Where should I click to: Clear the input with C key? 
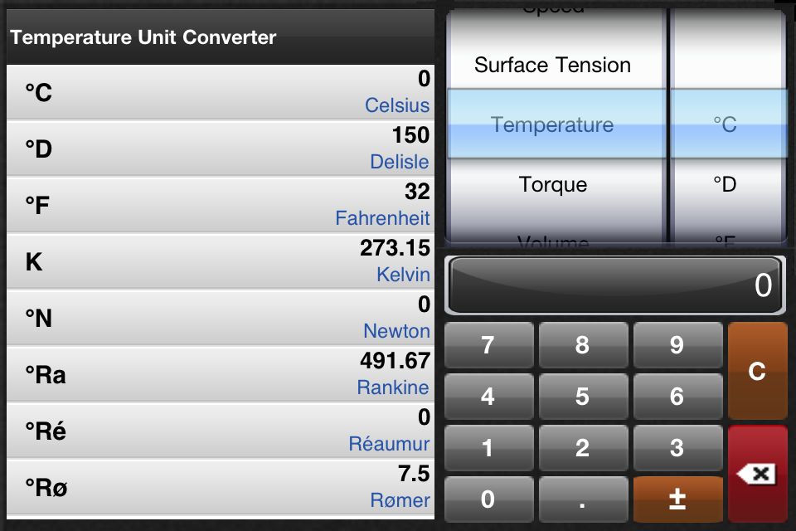click(757, 370)
